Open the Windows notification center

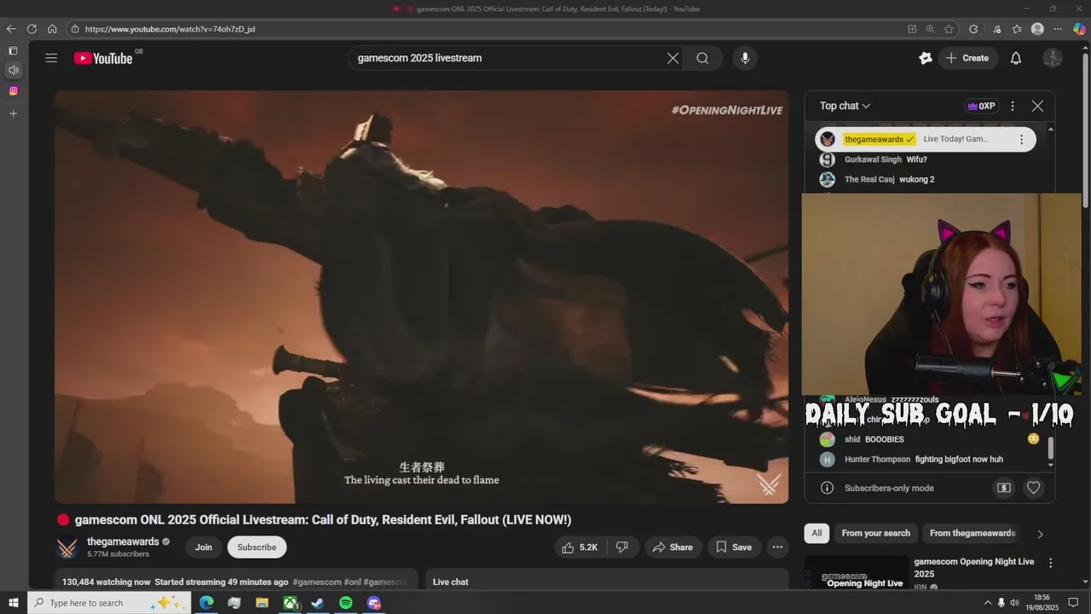point(1074,603)
